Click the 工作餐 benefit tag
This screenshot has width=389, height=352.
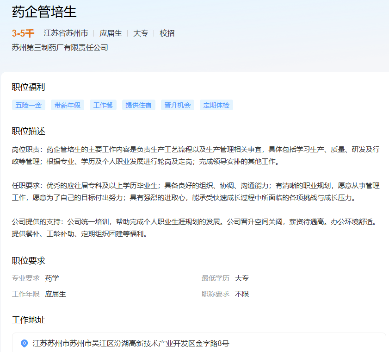point(103,105)
